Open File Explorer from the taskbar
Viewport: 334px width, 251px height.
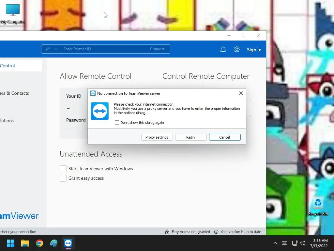coord(25,243)
